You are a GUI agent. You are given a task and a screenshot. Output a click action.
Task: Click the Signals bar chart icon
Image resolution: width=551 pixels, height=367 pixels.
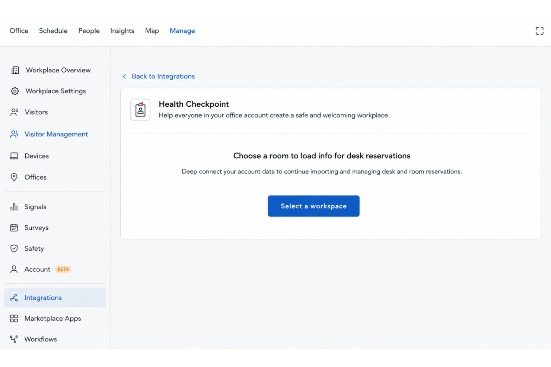point(14,207)
